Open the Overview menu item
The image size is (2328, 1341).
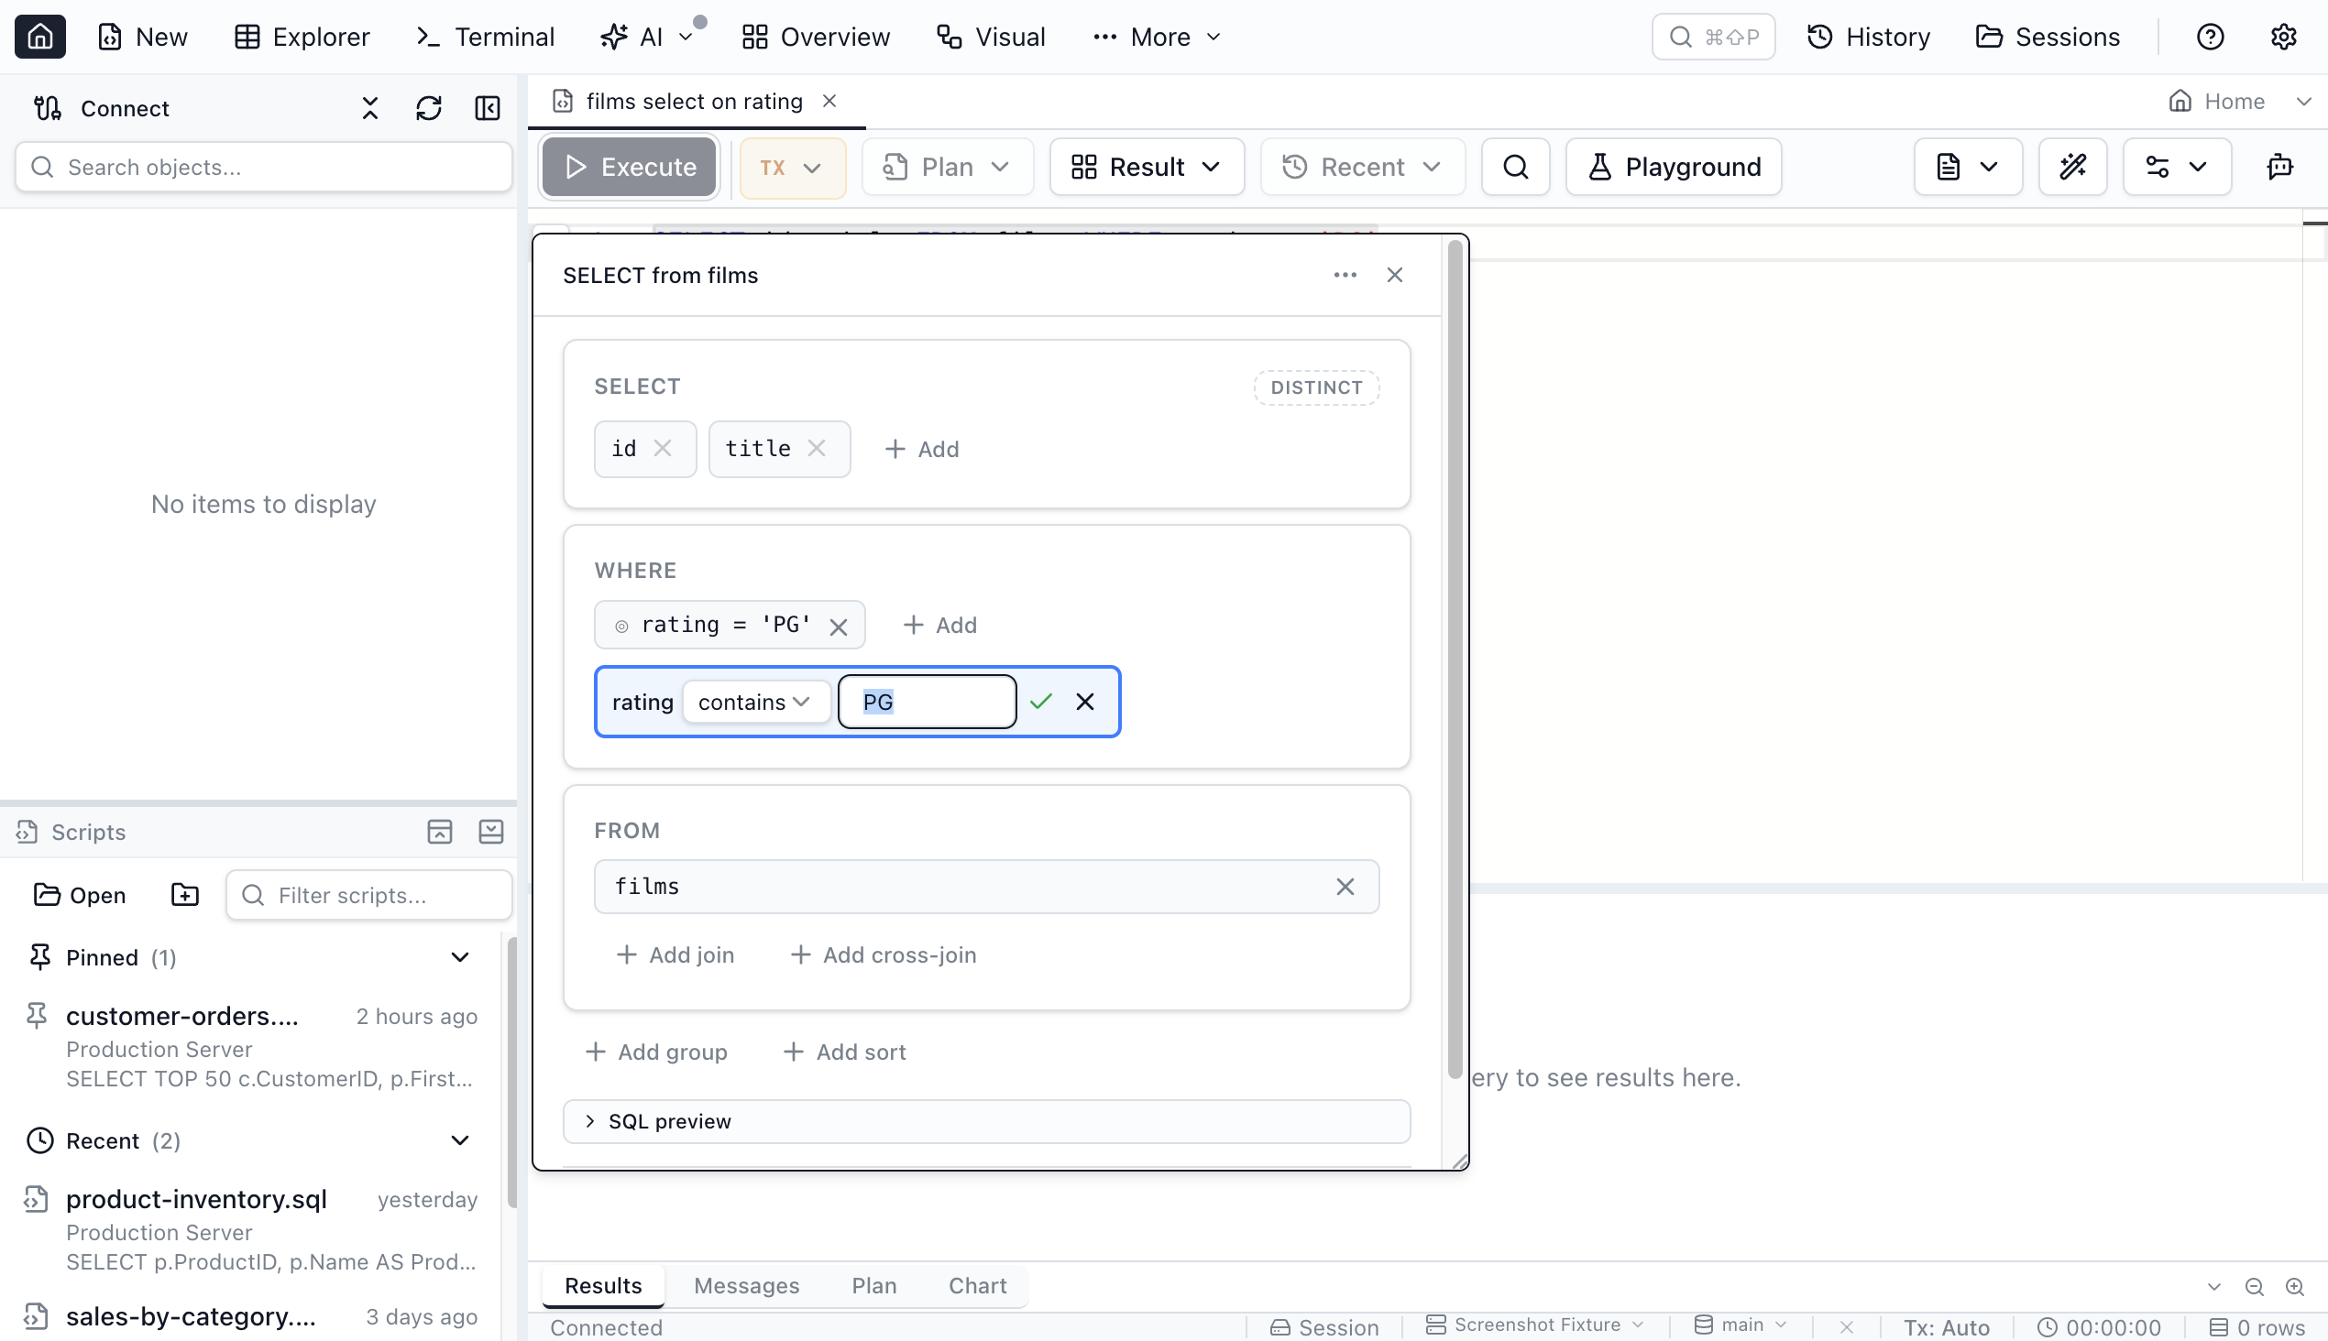click(816, 37)
